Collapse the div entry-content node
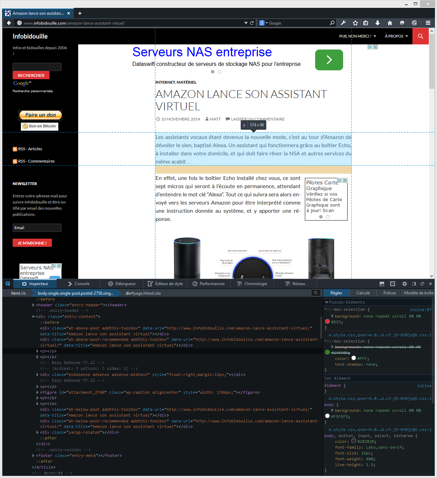Viewport: 437px width, 478px height. [x=33, y=317]
